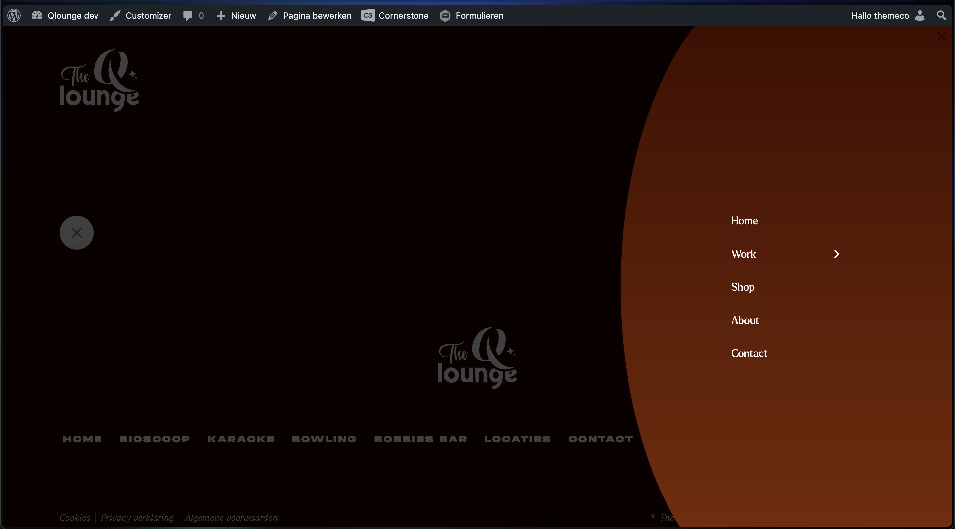Click the WordPress logo icon
The image size is (955, 529).
(x=14, y=16)
